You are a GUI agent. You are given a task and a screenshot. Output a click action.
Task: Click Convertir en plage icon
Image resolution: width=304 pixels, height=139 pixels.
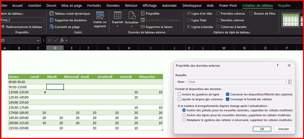pos(52,27)
